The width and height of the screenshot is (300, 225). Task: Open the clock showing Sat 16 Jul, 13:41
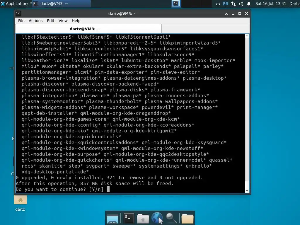click(270, 4)
